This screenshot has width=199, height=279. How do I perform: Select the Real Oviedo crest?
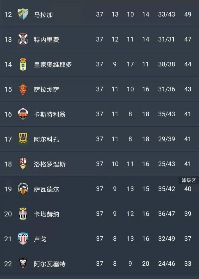(x=23, y=64)
